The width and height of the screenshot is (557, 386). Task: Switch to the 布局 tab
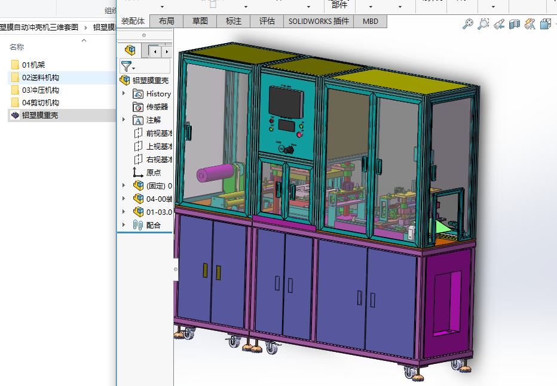167,21
